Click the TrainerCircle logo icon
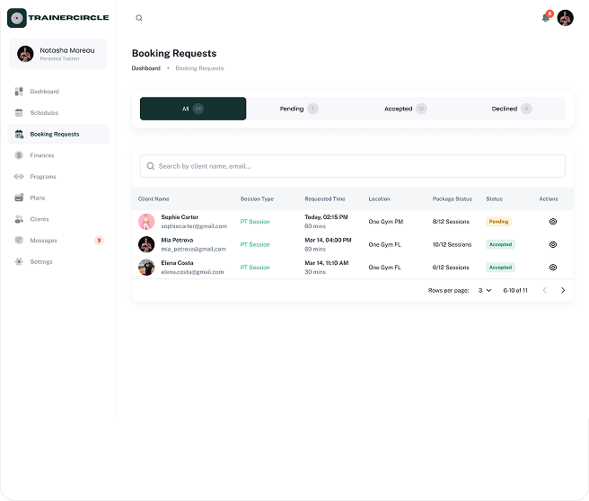 pyautogui.click(x=17, y=18)
